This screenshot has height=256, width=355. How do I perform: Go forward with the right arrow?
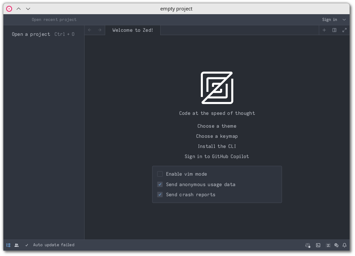[x=100, y=30]
